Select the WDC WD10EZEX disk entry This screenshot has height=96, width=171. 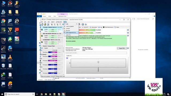coord(52,35)
